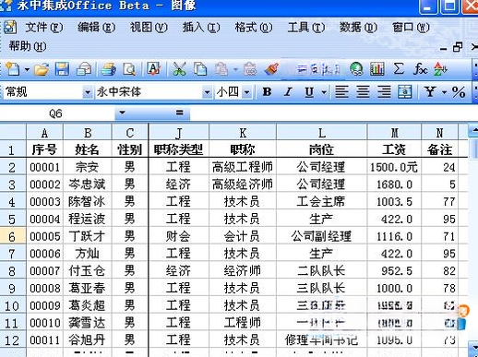
Task: Expand the cell style 常规 dropdown
Action: tap(88, 92)
